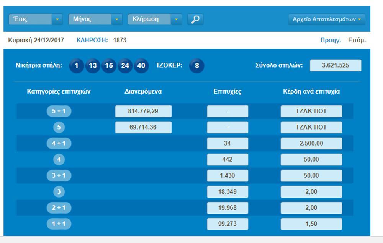Click the first ΤΖΑΚ-ΠΟΤ winnings box

click(311, 111)
